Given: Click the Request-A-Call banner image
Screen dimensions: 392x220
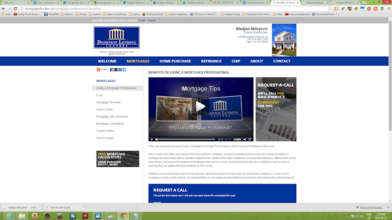Looking at the screenshot, I should pyautogui.click(x=276, y=109).
